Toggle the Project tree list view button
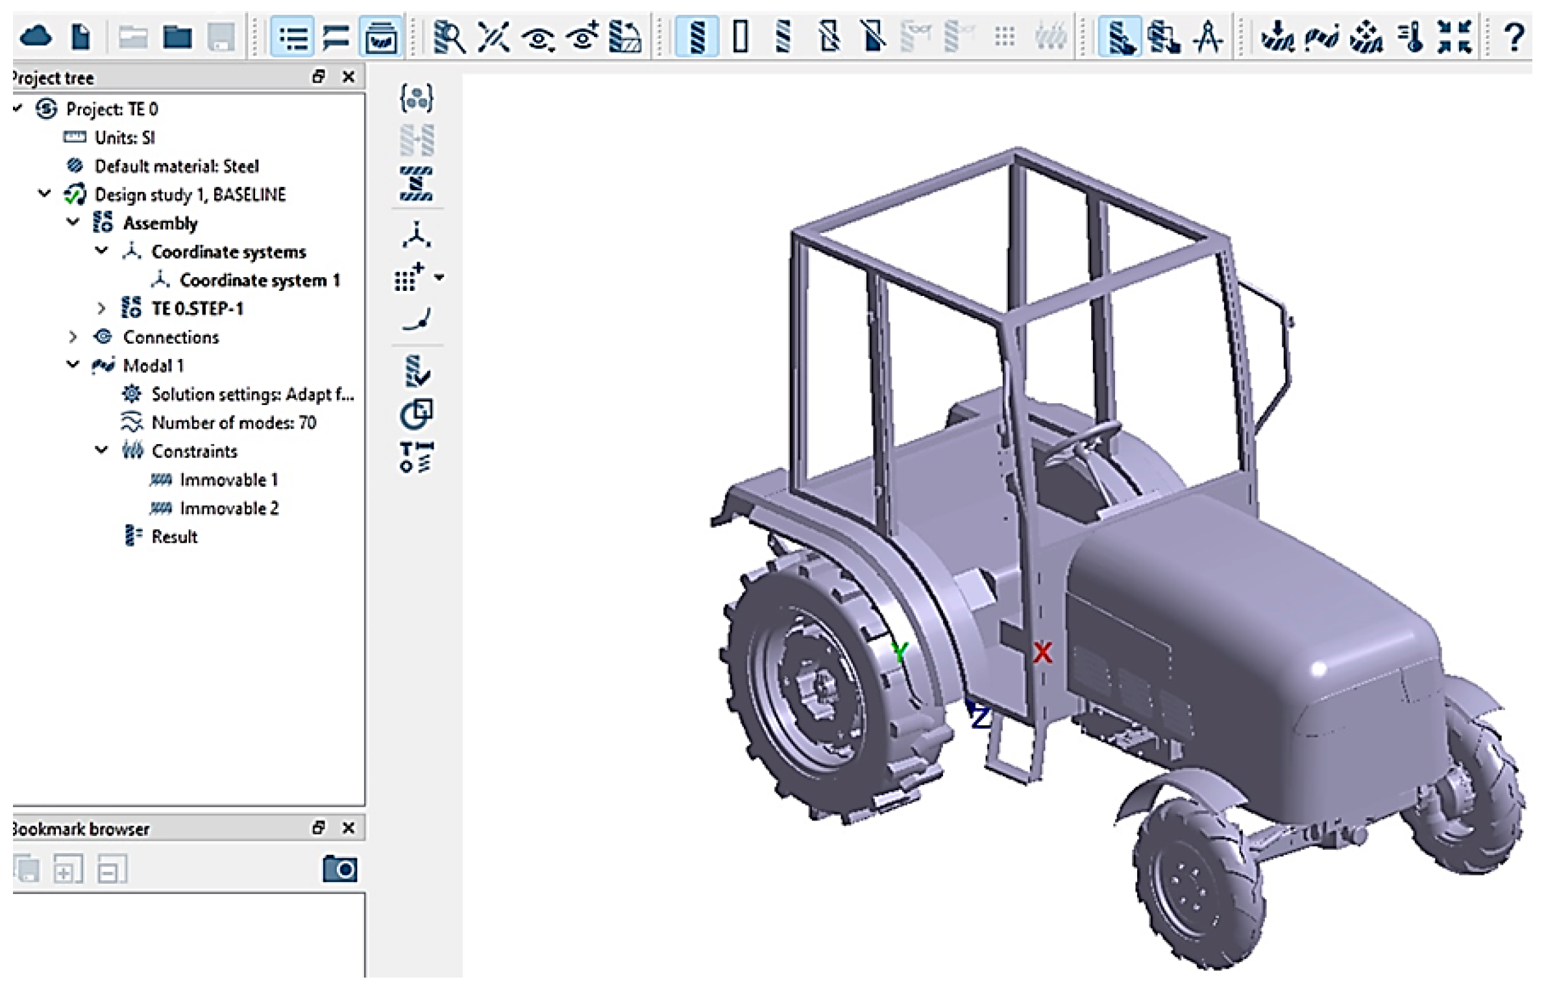 click(x=293, y=36)
